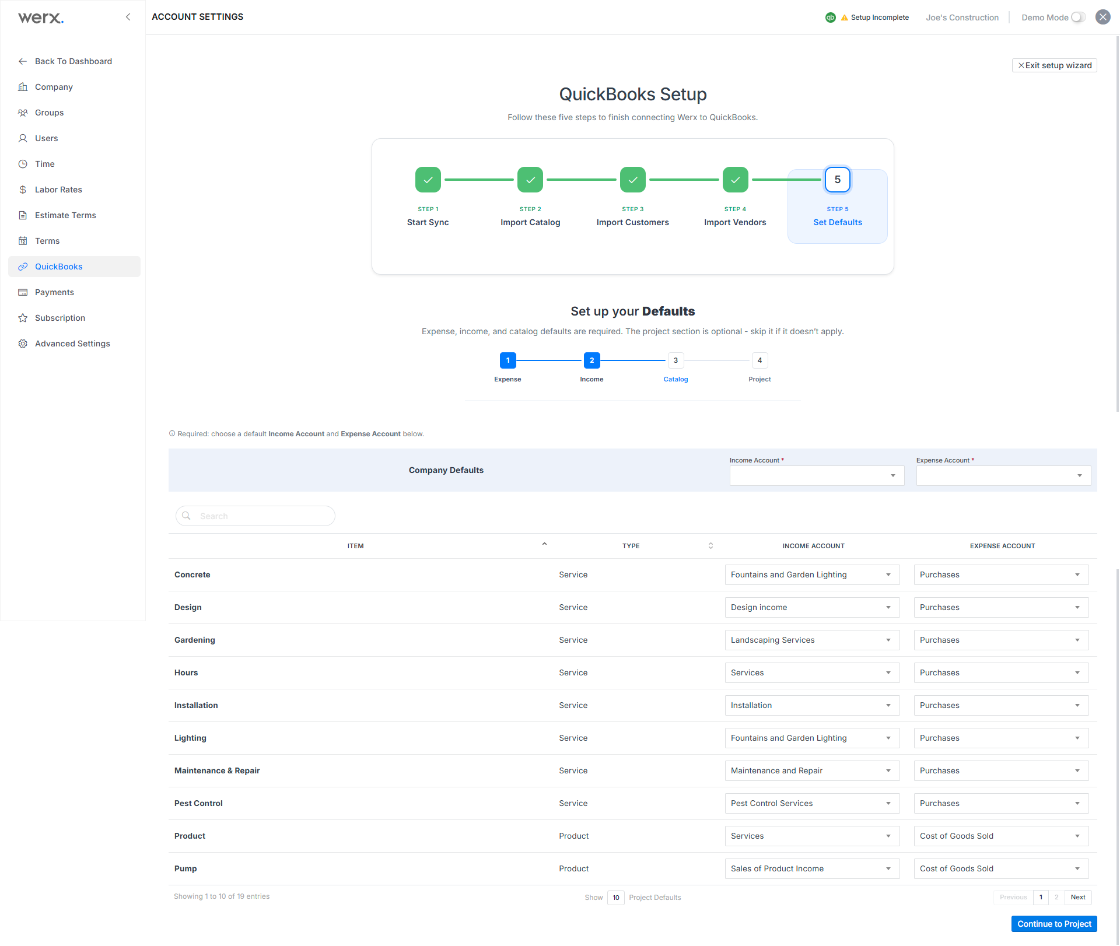Open the Hours expense account dropdown

(1001, 673)
